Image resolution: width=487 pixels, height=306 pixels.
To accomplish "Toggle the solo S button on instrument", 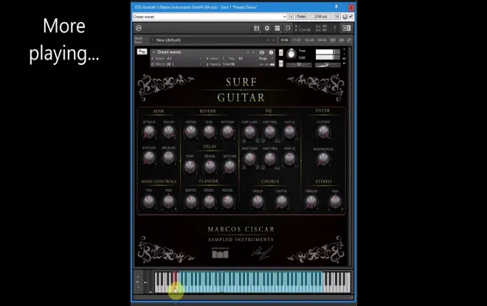I will [x=281, y=53].
